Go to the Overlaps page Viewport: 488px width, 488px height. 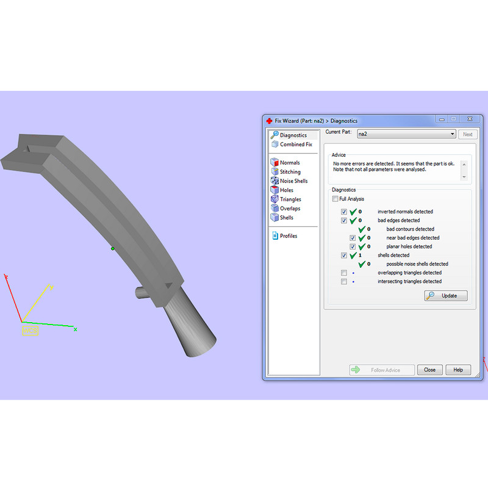290,209
